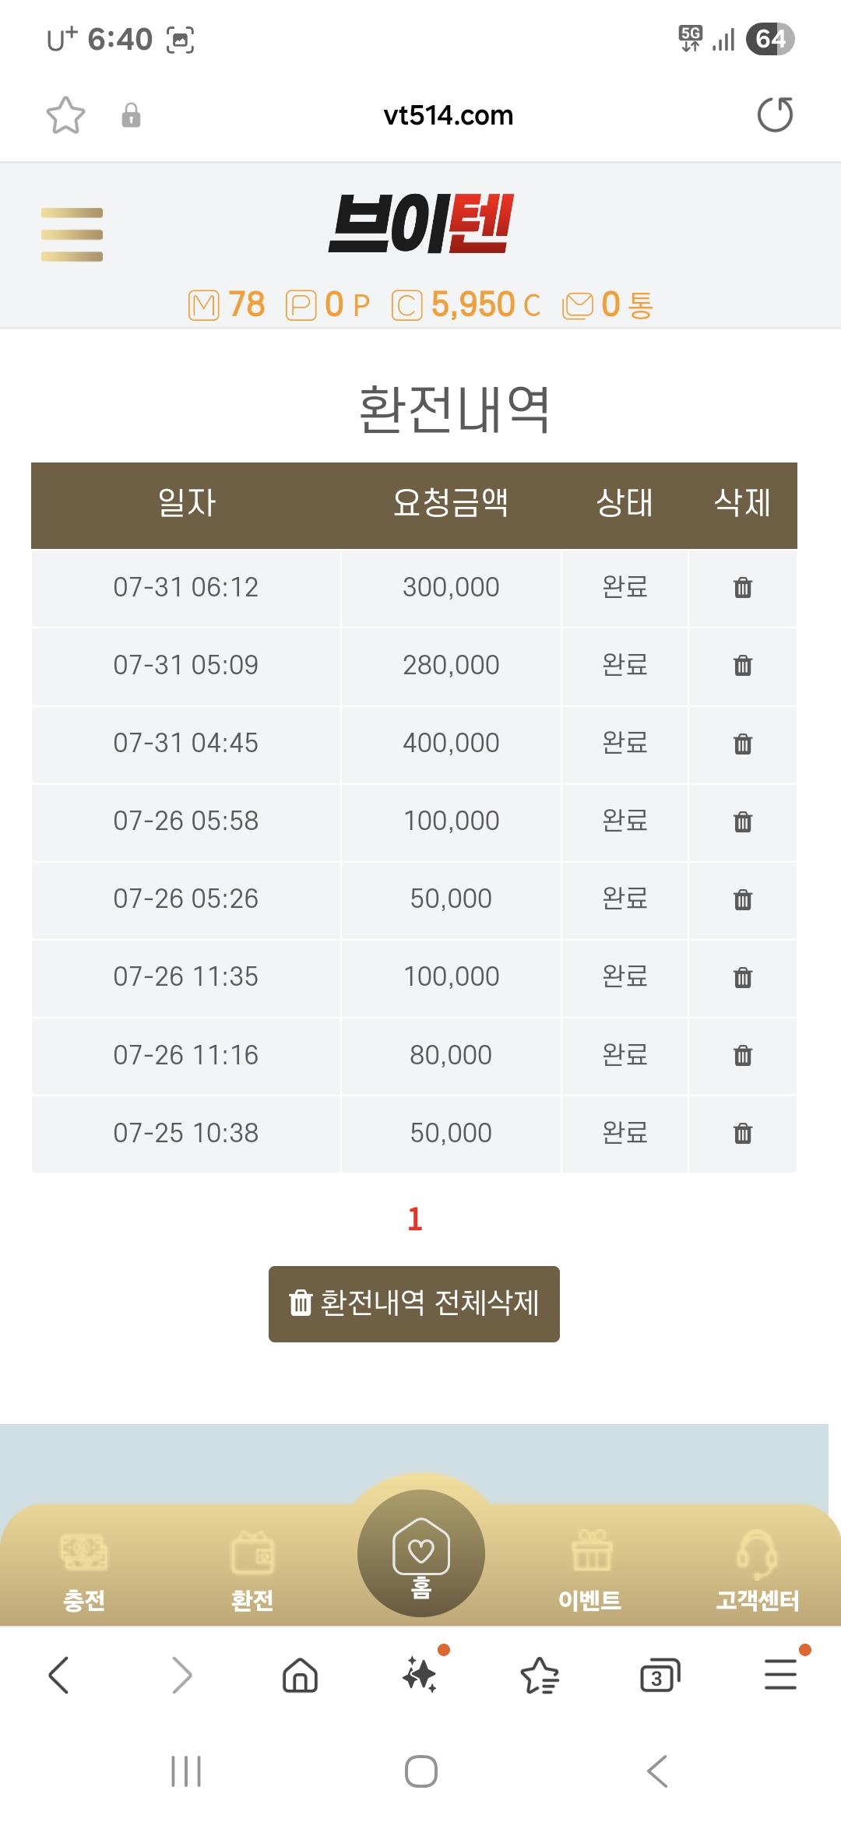841x1822 pixels.
Task: Open the browser tabs counter
Action: tap(660, 1676)
